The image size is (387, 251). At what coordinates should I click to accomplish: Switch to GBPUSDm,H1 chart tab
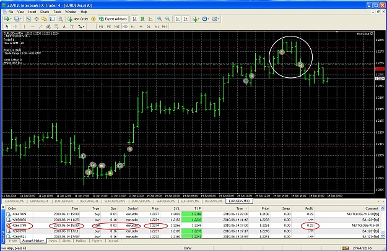click(39, 202)
